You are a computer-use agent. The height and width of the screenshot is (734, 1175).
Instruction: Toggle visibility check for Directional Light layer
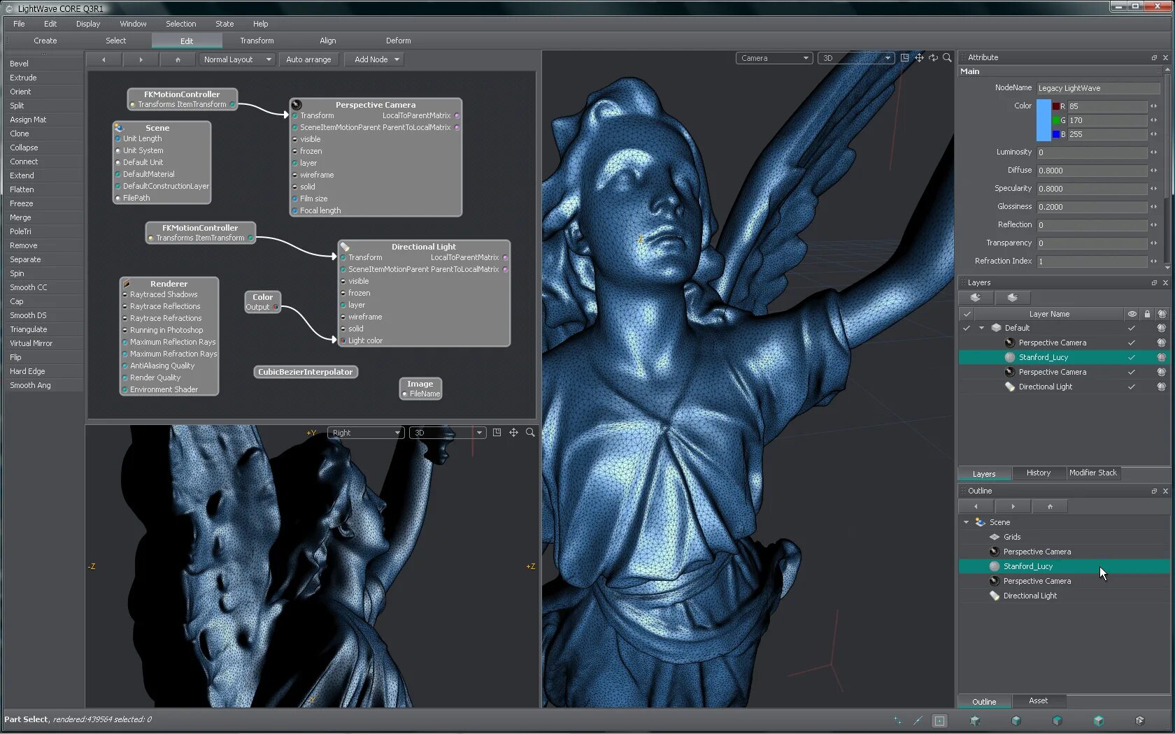tap(1132, 387)
